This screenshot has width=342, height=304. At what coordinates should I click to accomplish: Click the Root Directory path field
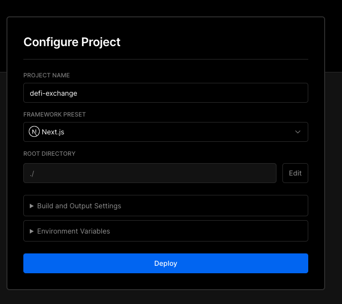tap(149, 173)
